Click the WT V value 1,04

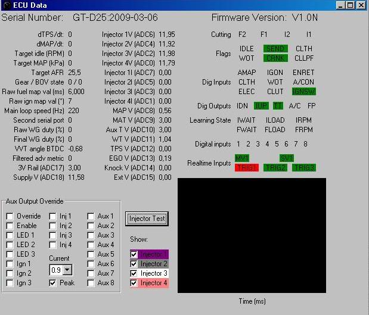pos(165,139)
